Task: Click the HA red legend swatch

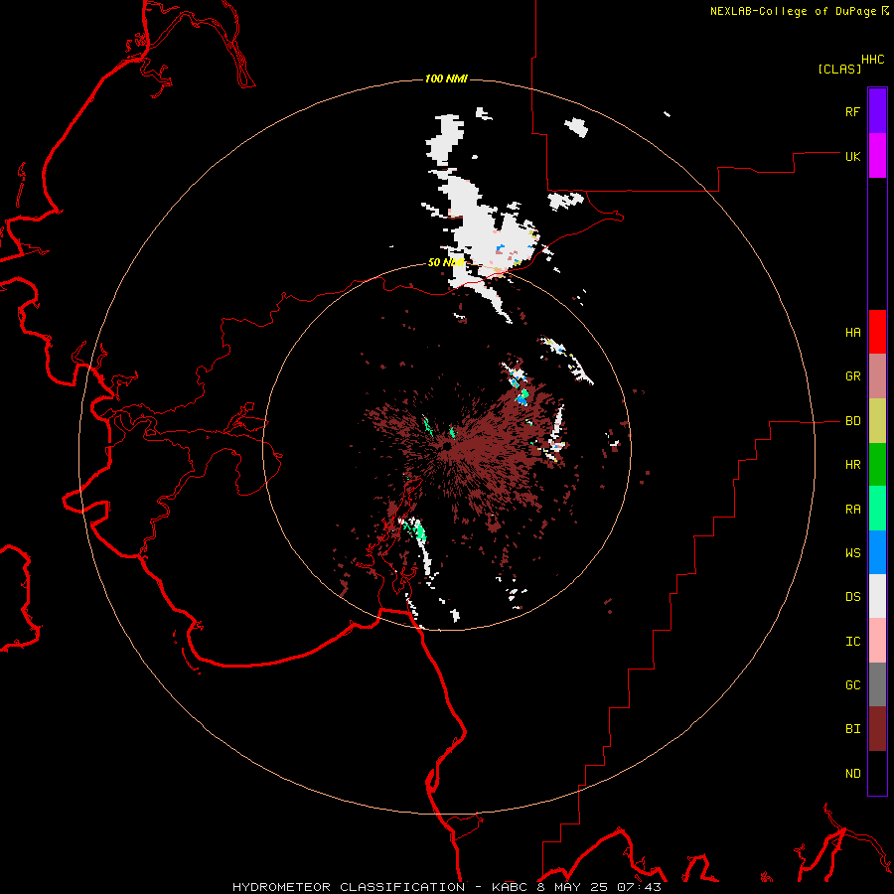Action: pyautogui.click(x=877, y=332)
